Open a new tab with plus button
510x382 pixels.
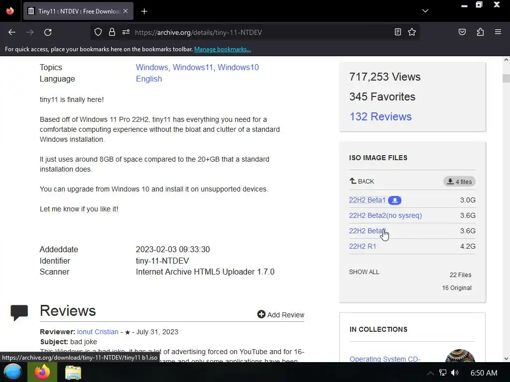click(x=144, y=11)
